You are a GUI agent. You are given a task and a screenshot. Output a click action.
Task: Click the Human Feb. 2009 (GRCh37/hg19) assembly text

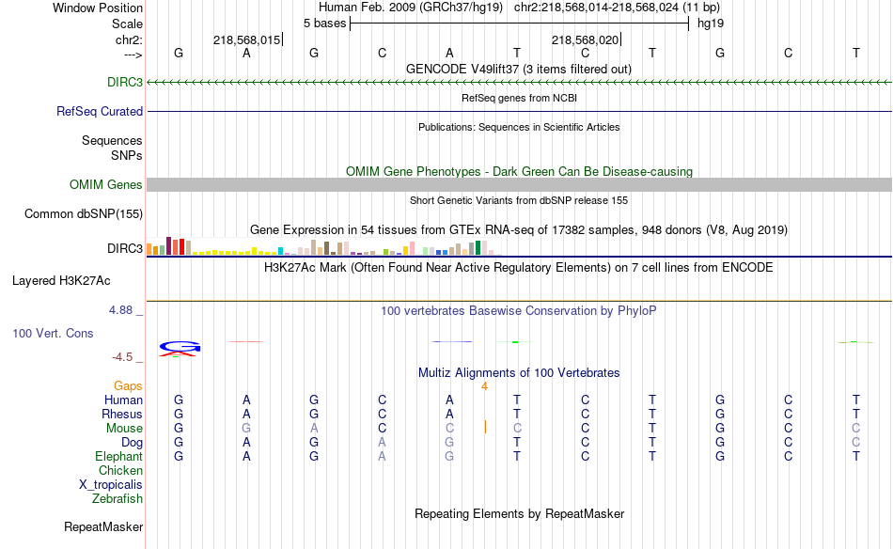click(x=411, y=8)
